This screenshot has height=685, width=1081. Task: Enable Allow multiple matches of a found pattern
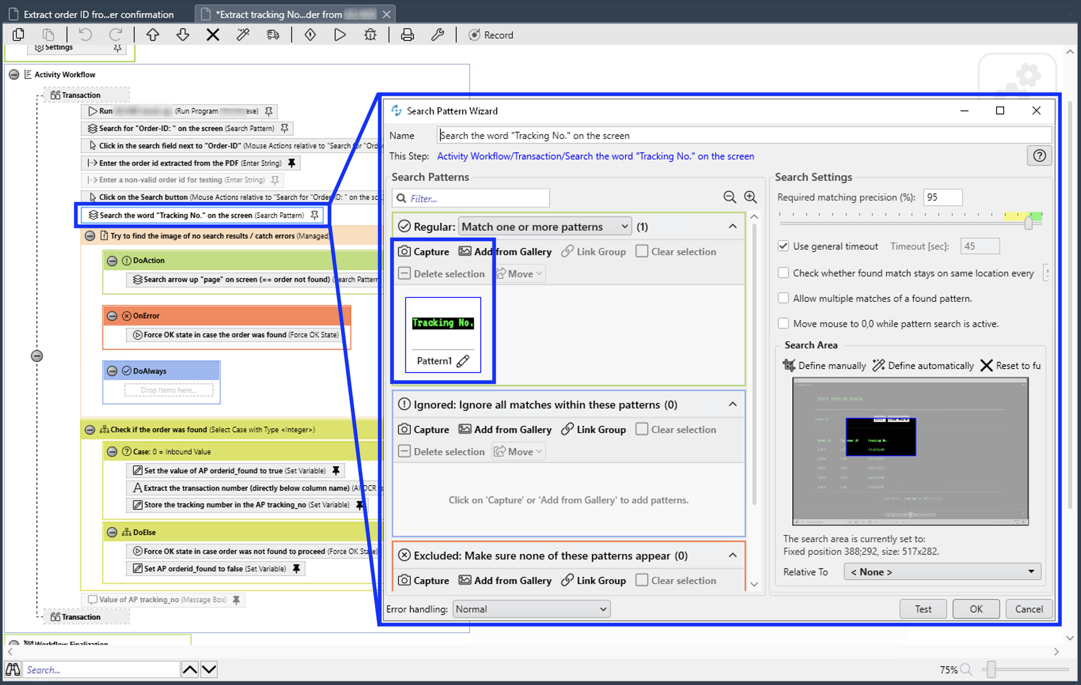pyautogui.click(x=783, y=298)
